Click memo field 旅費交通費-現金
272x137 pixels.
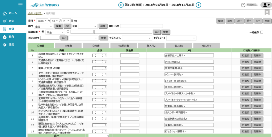189,68
